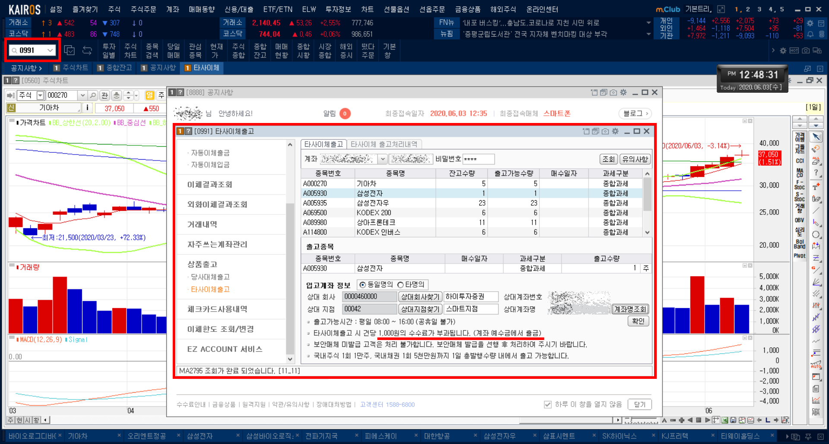Image resolution: width=829 pixels, height=444 pixels.
Task: Click the 조회 button
Action: (x=608, y=159)
